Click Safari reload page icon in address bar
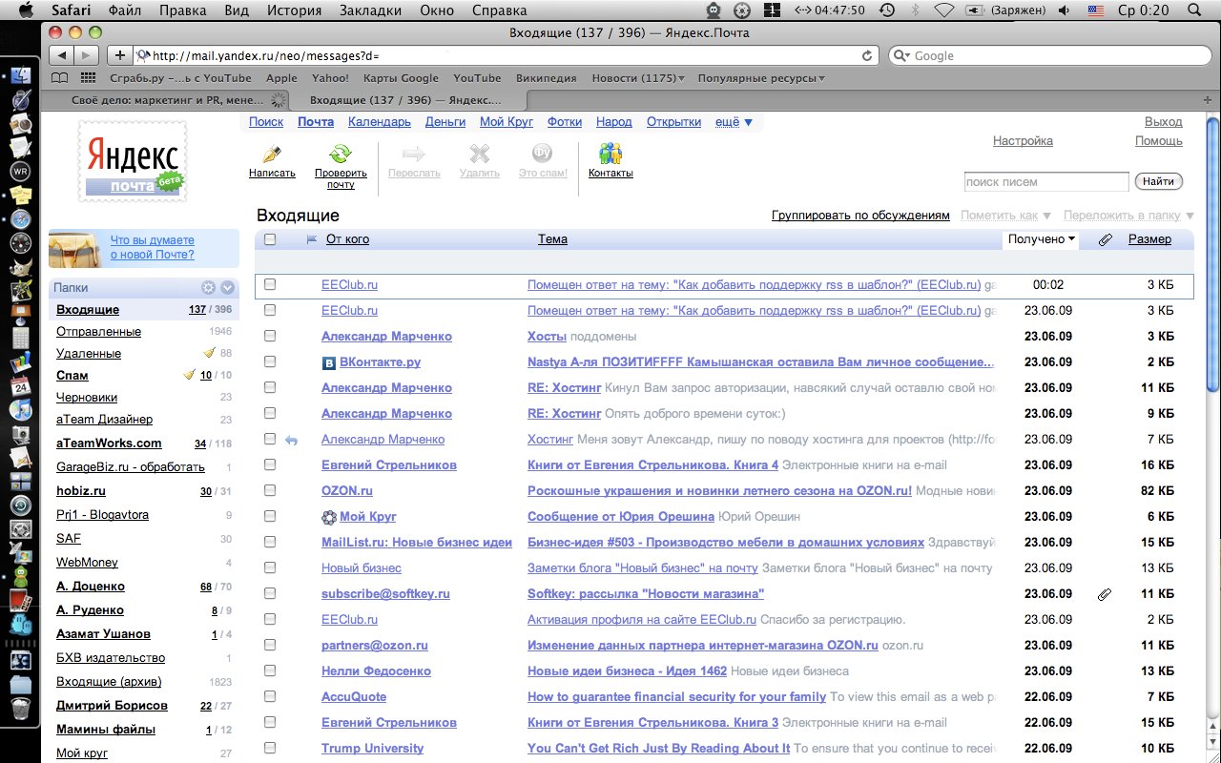This screenshot has height=763, width=1221. (x=867, y=55)
